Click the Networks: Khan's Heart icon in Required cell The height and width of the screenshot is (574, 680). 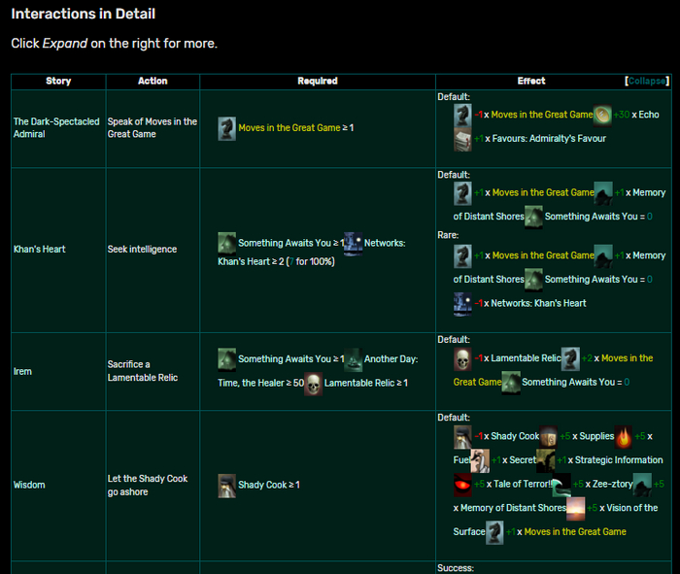click(353, 244)
